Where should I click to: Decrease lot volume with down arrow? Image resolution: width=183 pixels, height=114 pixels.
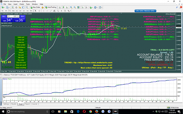click(x=8, y=16)
